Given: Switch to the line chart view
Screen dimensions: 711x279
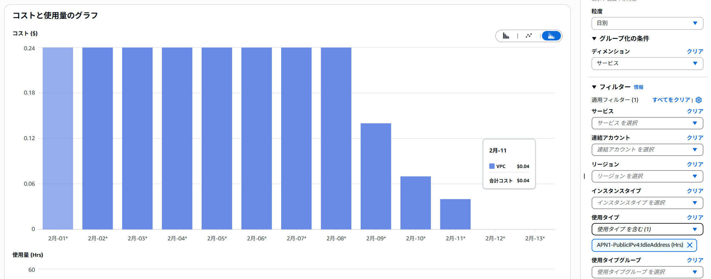Looking at the screenshot, I should (529, 36).
